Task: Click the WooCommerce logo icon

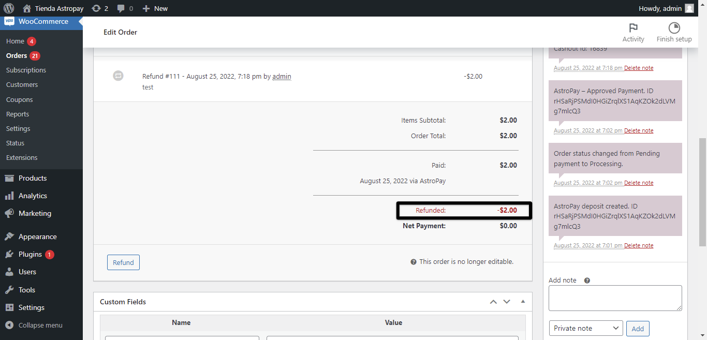Action: pyautogui.click(x=9, y=22)
